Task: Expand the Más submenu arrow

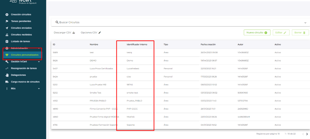Action: pyautogui.click(x=39, y=89)
